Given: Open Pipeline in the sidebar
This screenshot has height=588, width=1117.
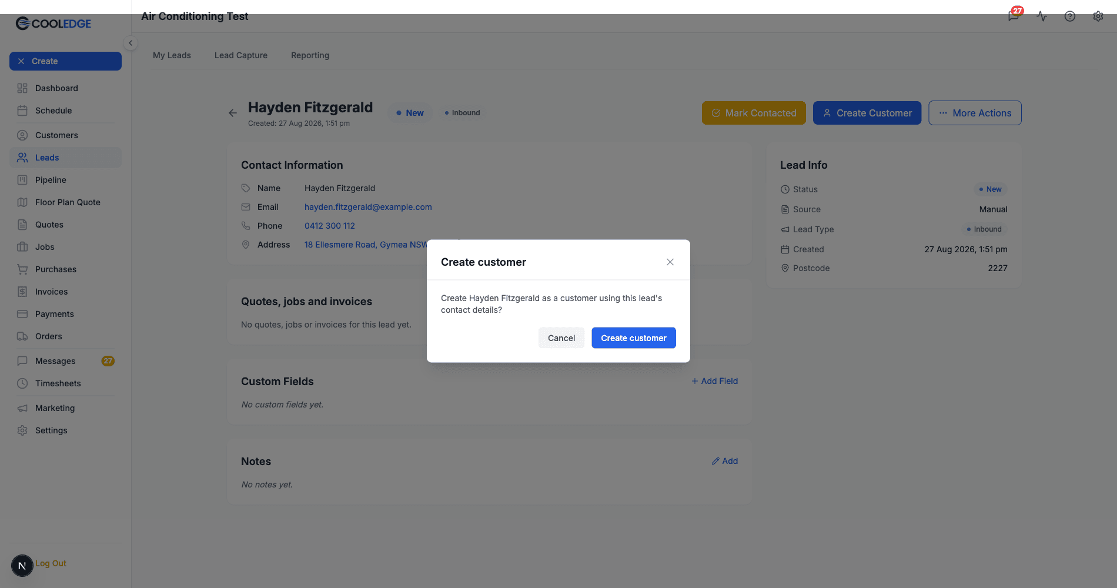Looking at the screenshot, I should [65, 180].
